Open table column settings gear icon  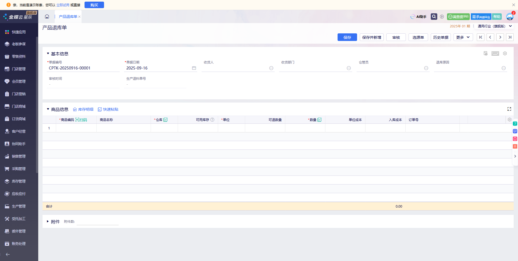coord(509,120)
